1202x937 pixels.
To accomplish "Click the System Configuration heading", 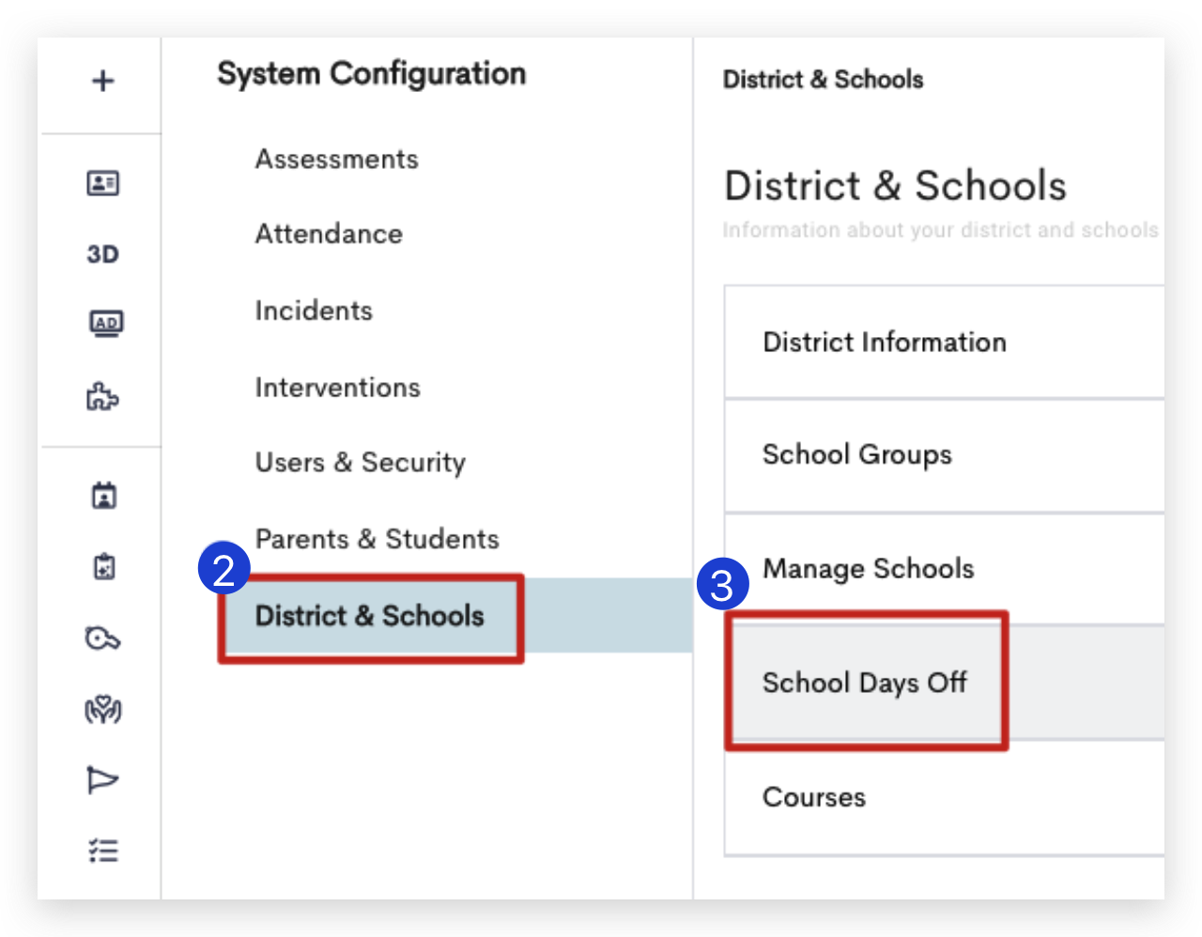I will pos(372,73).
